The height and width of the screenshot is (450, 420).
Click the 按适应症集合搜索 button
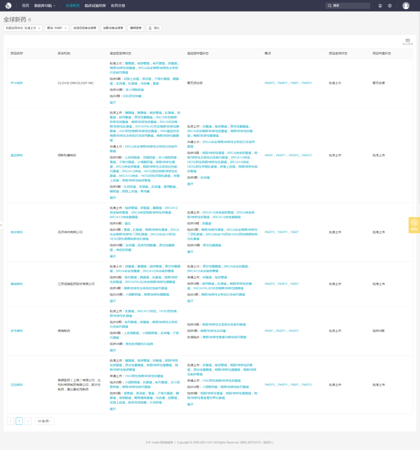tap(85, 28)
